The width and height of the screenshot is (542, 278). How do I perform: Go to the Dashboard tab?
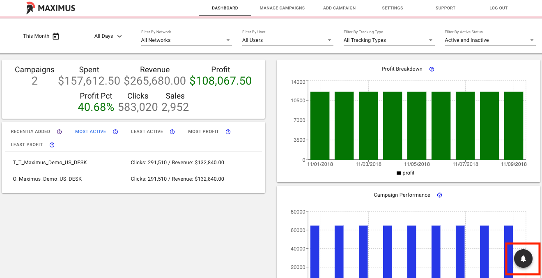[225, 8]
